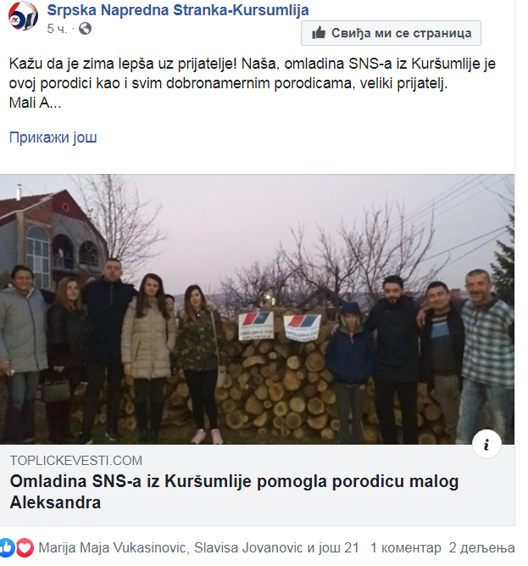
Task: Click the globe public-audience icon
Action: tap(85, 29)
